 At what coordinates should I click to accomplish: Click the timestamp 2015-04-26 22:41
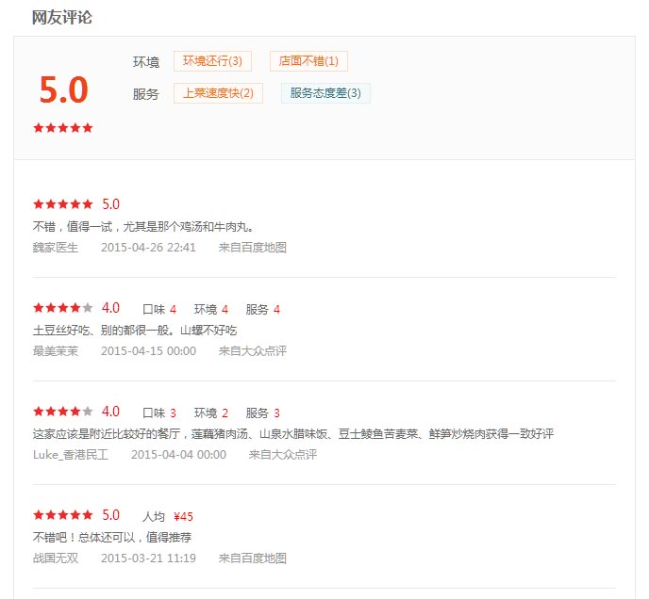tap(148, 248)
